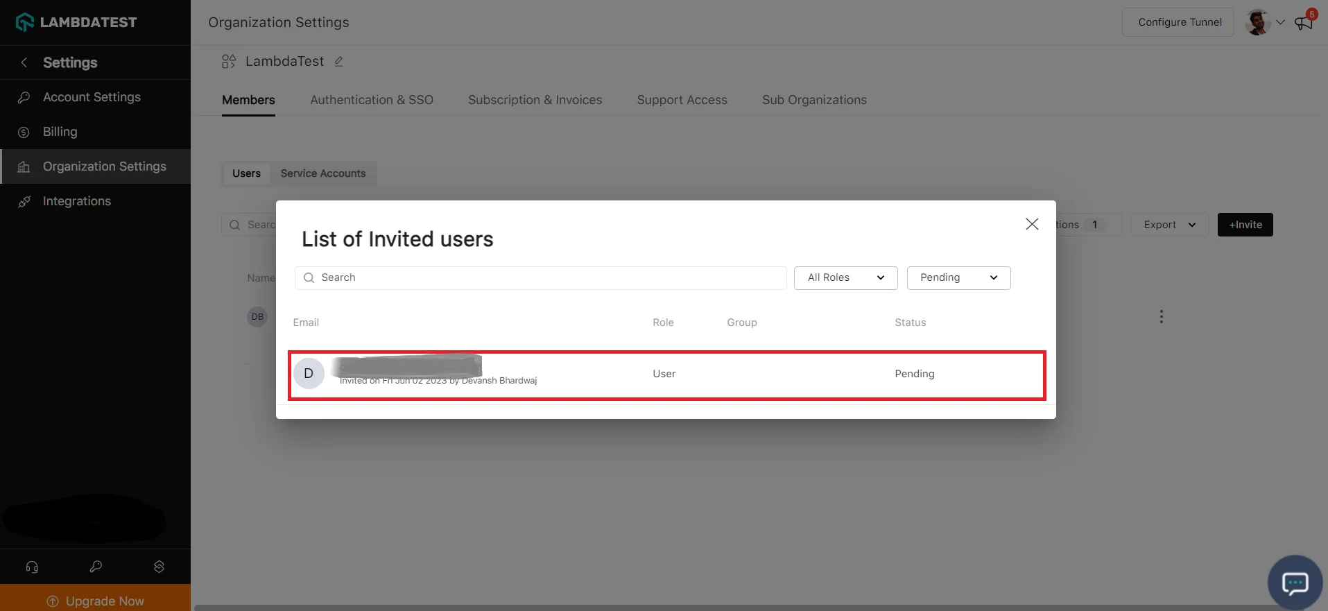
Task: Click the LambdaTest logo in sidebar
Action: pyautogui.click(x=76, y=22)
